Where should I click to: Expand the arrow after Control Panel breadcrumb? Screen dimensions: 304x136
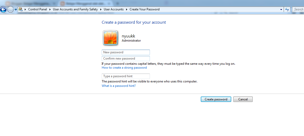[x=50, y=9]
